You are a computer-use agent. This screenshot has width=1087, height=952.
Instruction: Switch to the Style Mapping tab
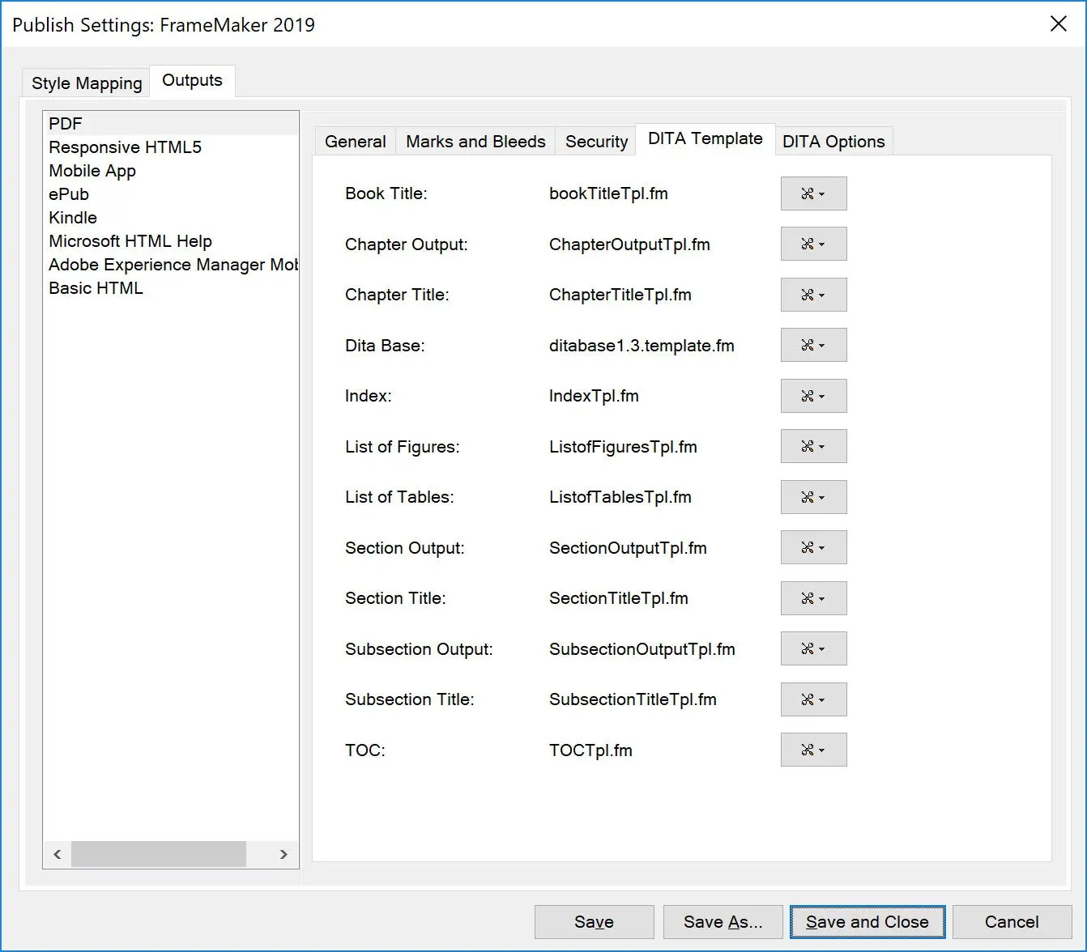(x=85, y=81)
